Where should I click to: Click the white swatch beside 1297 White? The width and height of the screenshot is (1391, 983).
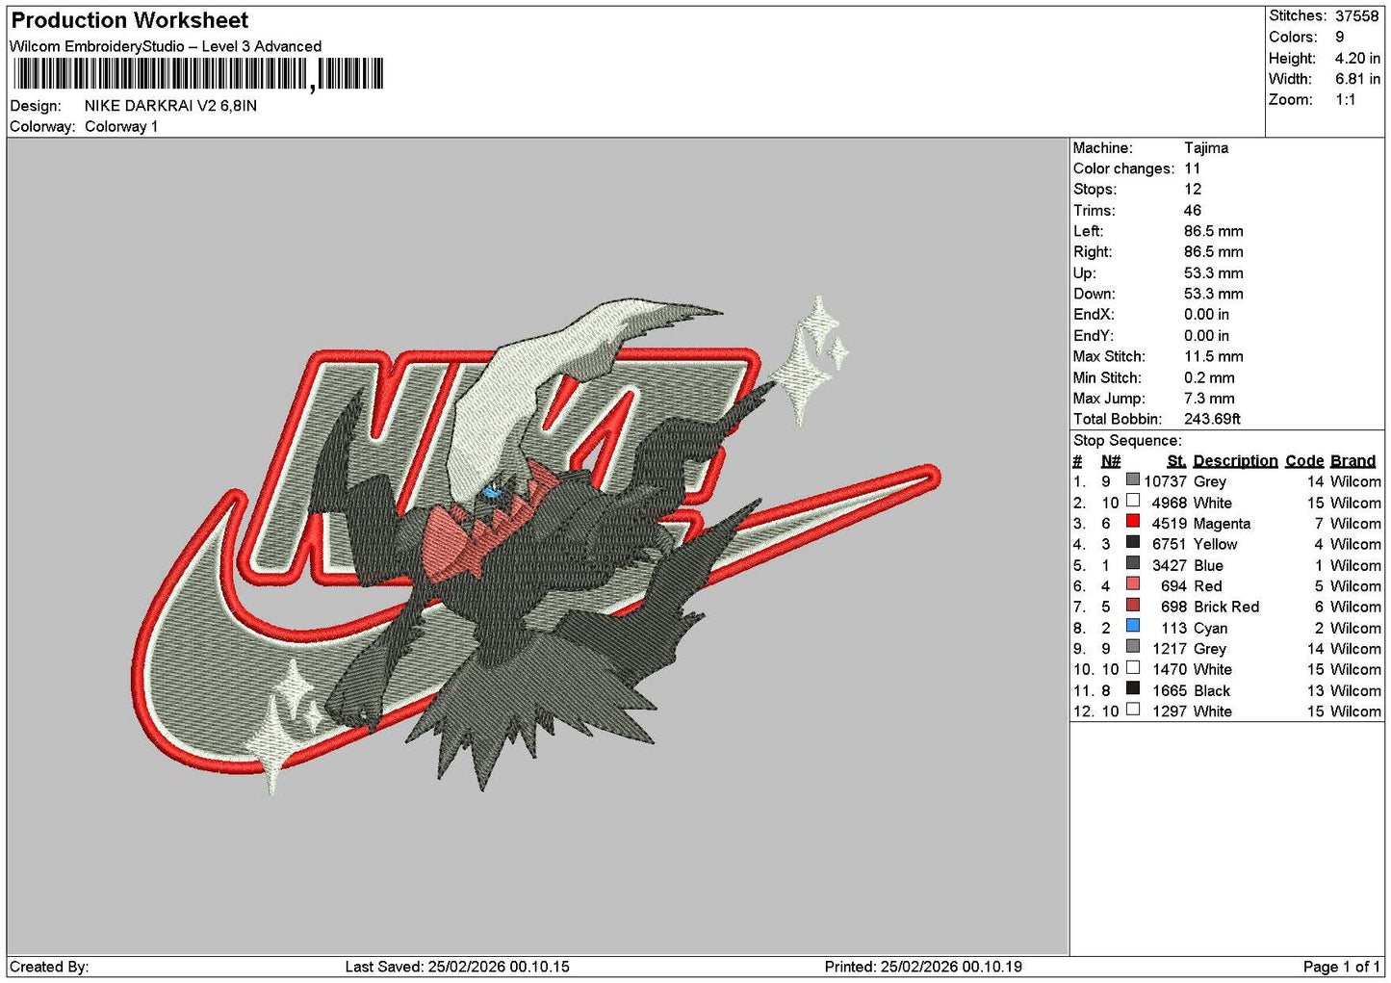point(1133,710)
